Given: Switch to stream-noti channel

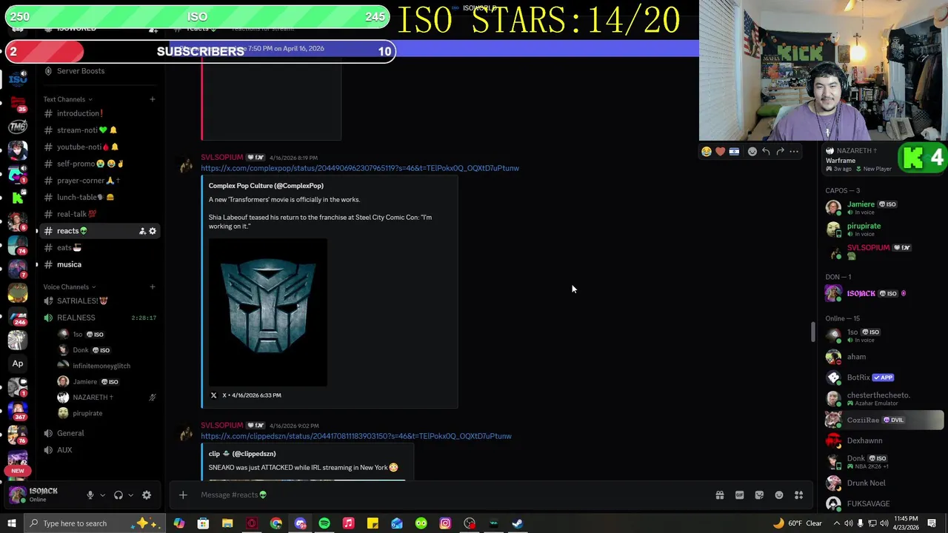Looking at the screenshot, I should (100, 130).
